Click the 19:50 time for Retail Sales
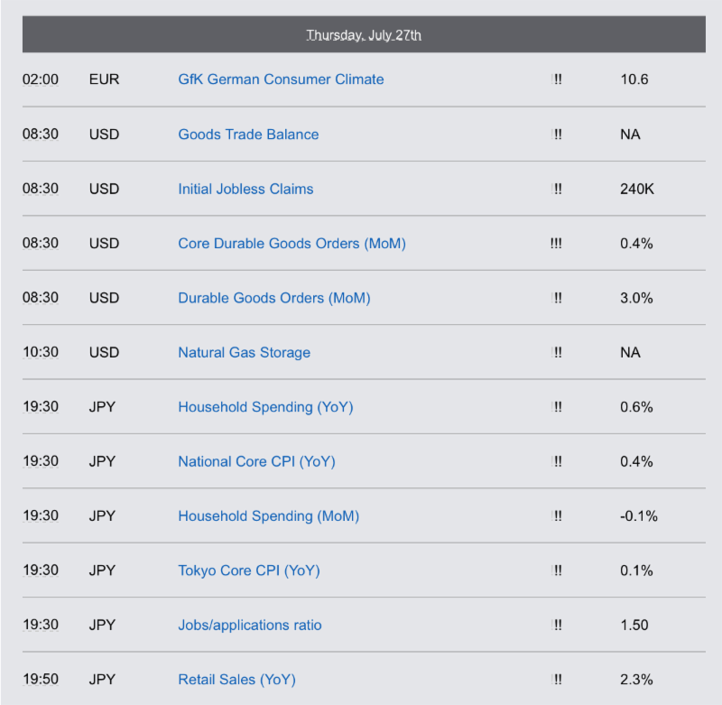 (x=41, y=679)
